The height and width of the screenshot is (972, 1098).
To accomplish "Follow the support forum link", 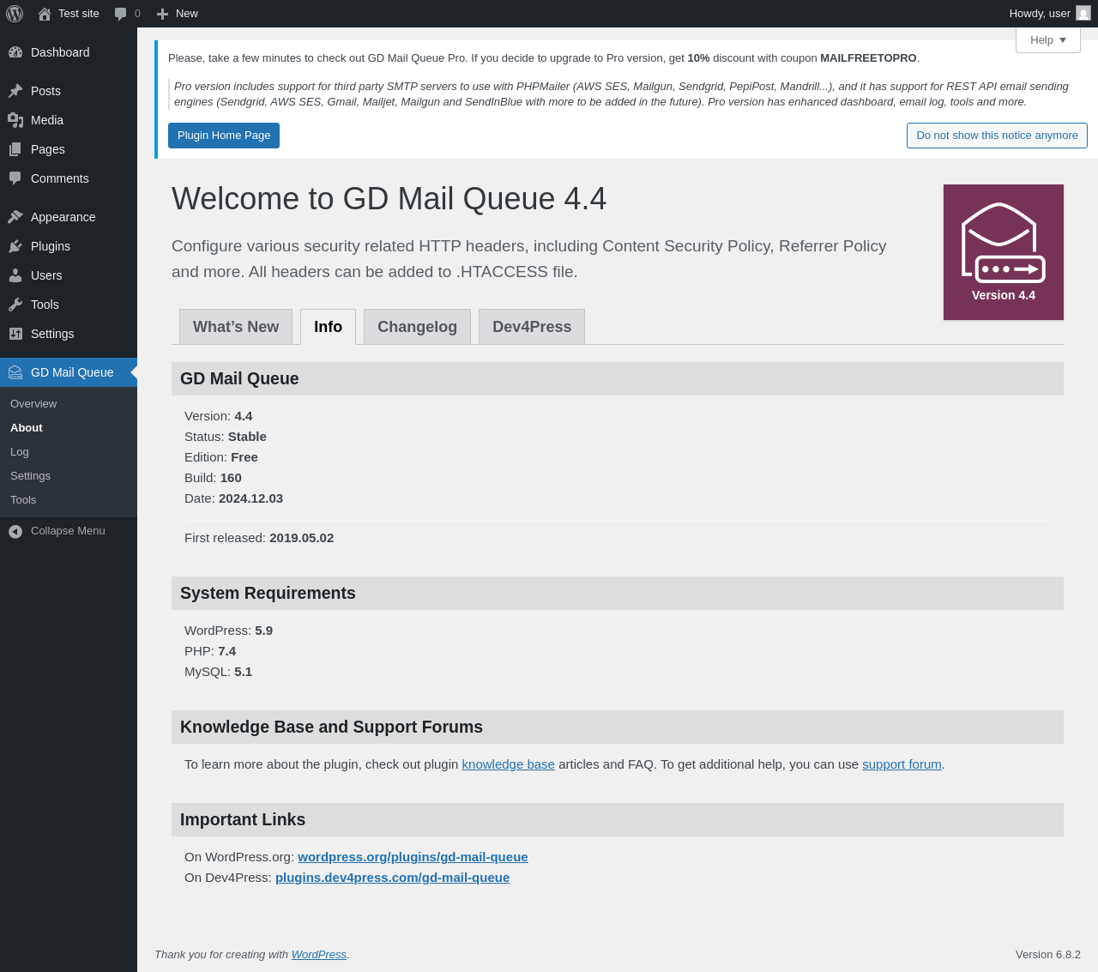I will click(x=902, y=764).
